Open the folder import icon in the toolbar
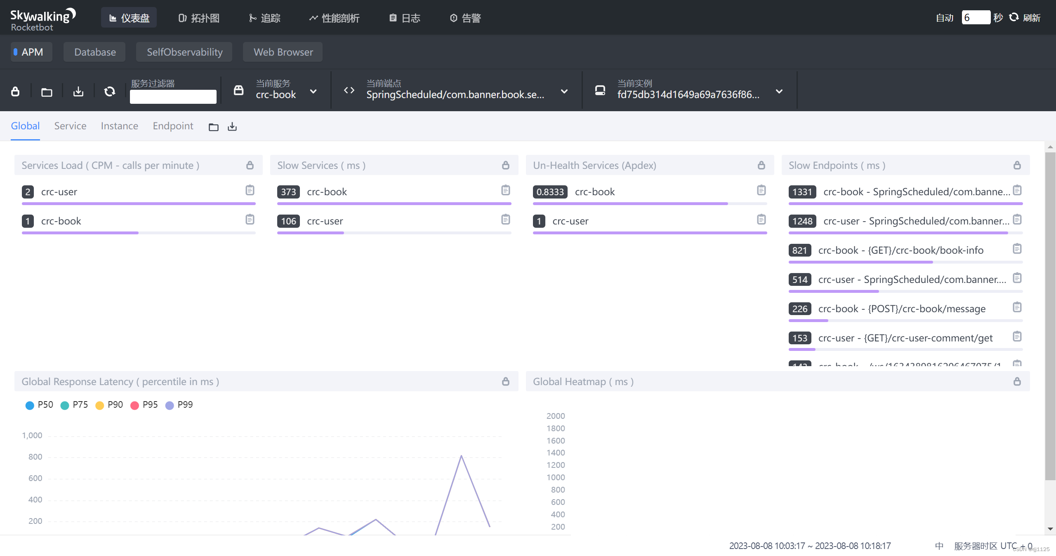 pyautogui.click(x=47, y=92)
